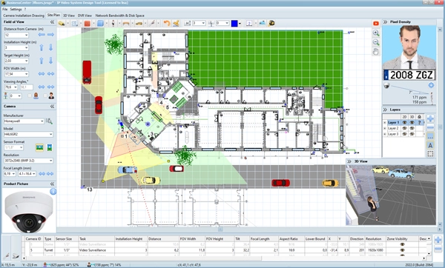This screenshot has height=268, width=445.
Task: Collapse the Product Picture panel
Action: tap(52, 184)
